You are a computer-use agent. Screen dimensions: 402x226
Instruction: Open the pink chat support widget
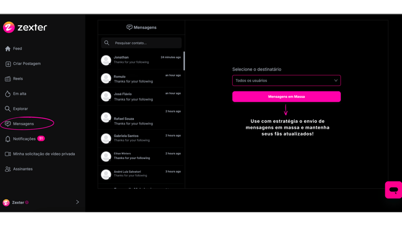pos(393,190)
